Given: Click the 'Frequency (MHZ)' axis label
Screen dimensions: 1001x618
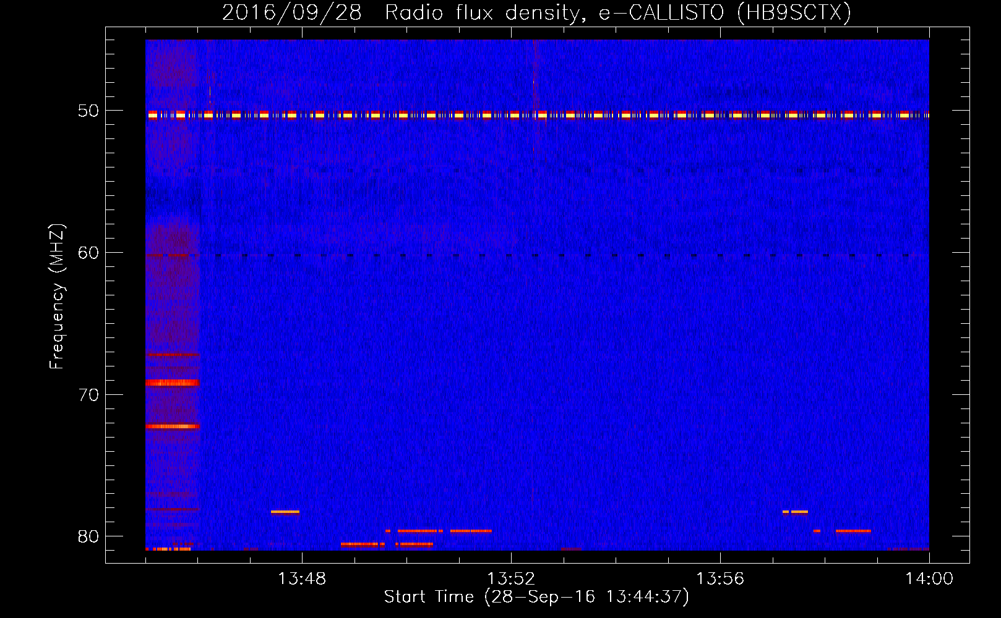Looking at the screenshot, I should tap(56, 297).
